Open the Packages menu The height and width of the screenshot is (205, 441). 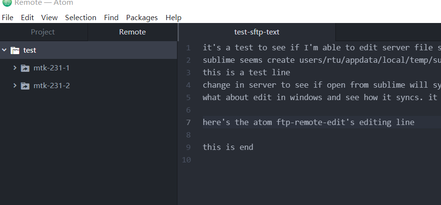(142, 17)
